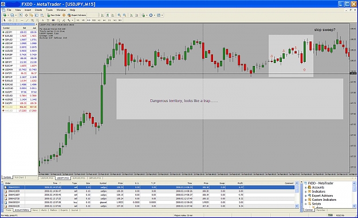Open the Indicators dropdown arrow
Screen dimensions: 358x218
[147, 15]
